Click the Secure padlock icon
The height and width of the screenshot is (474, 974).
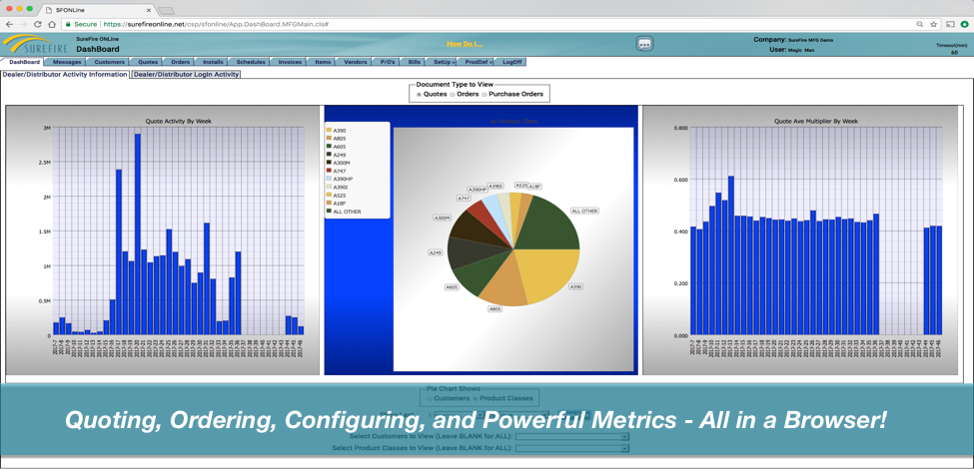click(69, 24)
